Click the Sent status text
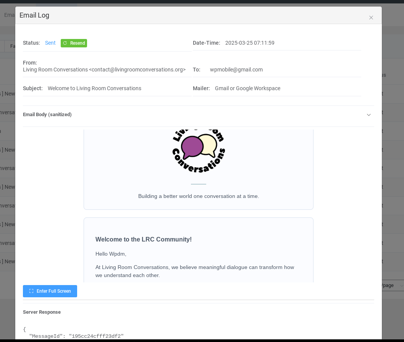Image resolution: width=404 pixels, height=342 pixels. click(x=50, y=43)
